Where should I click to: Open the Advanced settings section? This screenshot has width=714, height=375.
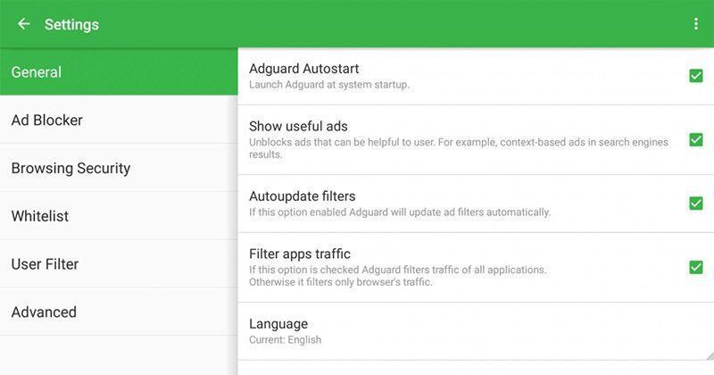coord(119,312)
